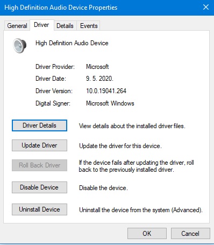
Task: Click the 'High Definition Audio Device' name text
Action: coord(72,43)
